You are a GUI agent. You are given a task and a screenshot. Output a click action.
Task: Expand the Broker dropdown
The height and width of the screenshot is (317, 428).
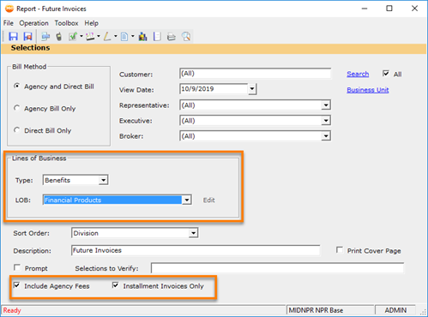(326, 136)
